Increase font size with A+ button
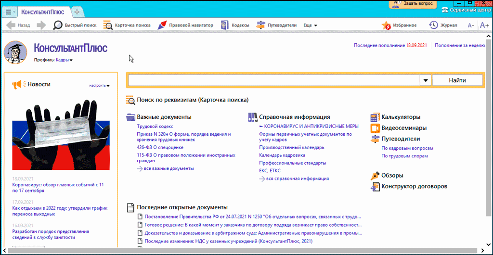This screenshot has height=255, width=493. (x=484, y=25)
